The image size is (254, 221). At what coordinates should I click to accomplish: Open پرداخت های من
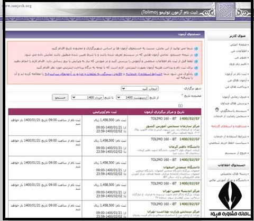tap(235, 87)
